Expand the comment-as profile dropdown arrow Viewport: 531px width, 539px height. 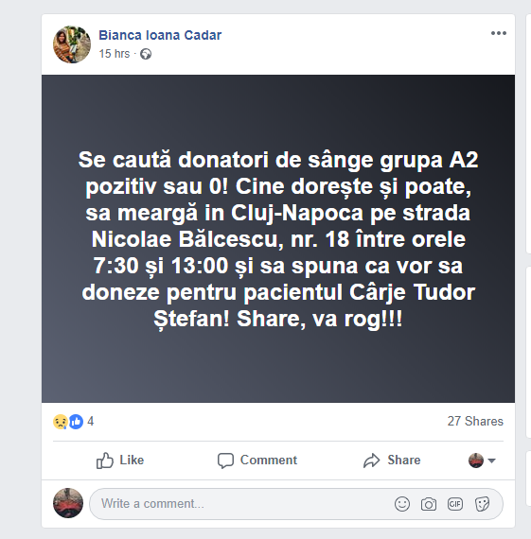[x=491, y=461]
